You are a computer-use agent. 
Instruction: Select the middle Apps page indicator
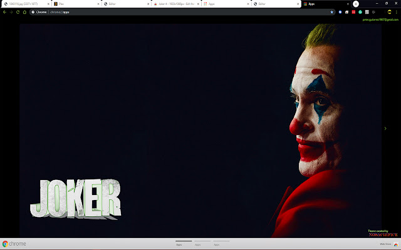click(202, 243)
